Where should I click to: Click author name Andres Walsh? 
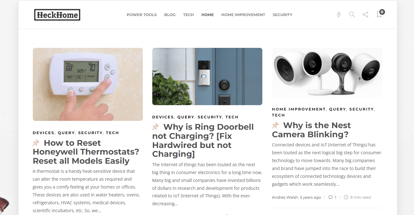point(285,197)
